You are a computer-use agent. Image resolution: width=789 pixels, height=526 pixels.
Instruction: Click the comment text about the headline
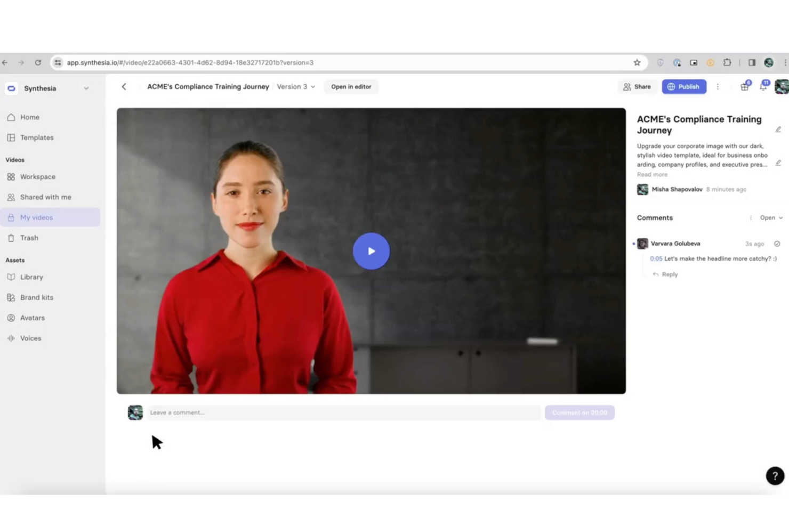[721, 259]
